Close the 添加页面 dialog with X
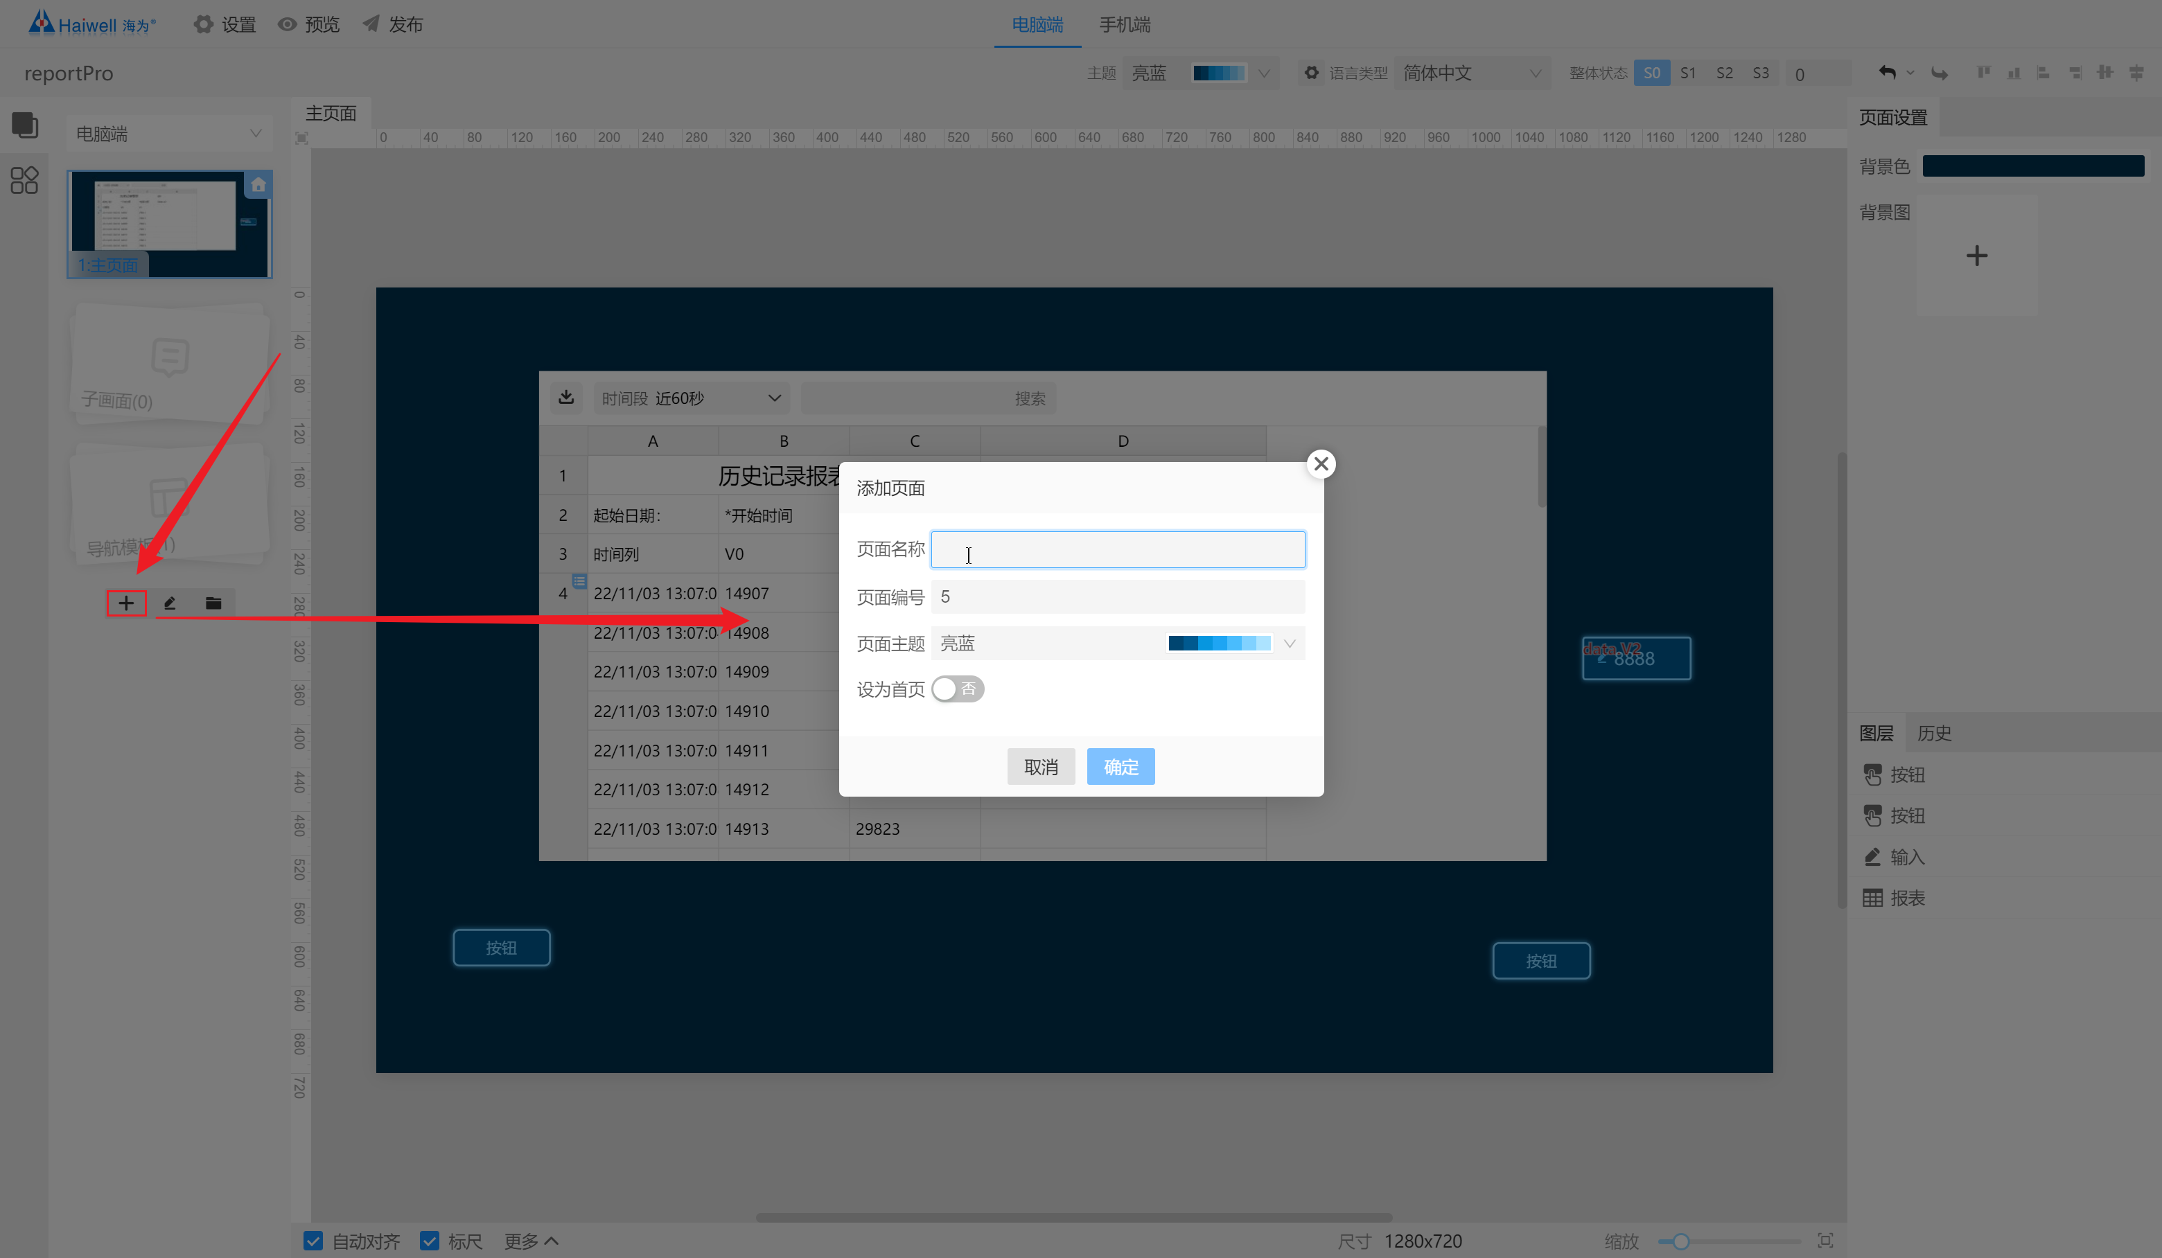2162x1258 pixels. [1321, 464]
